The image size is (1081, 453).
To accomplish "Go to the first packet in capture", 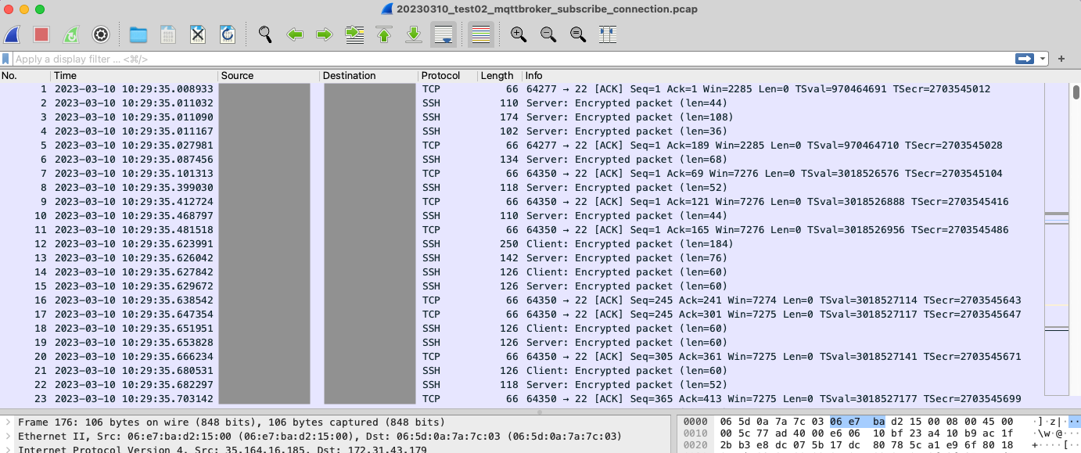I will [x=383, y=34].
